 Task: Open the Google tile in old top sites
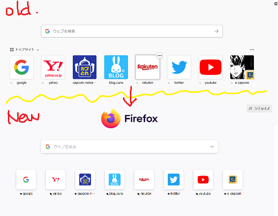pos(22,67)
